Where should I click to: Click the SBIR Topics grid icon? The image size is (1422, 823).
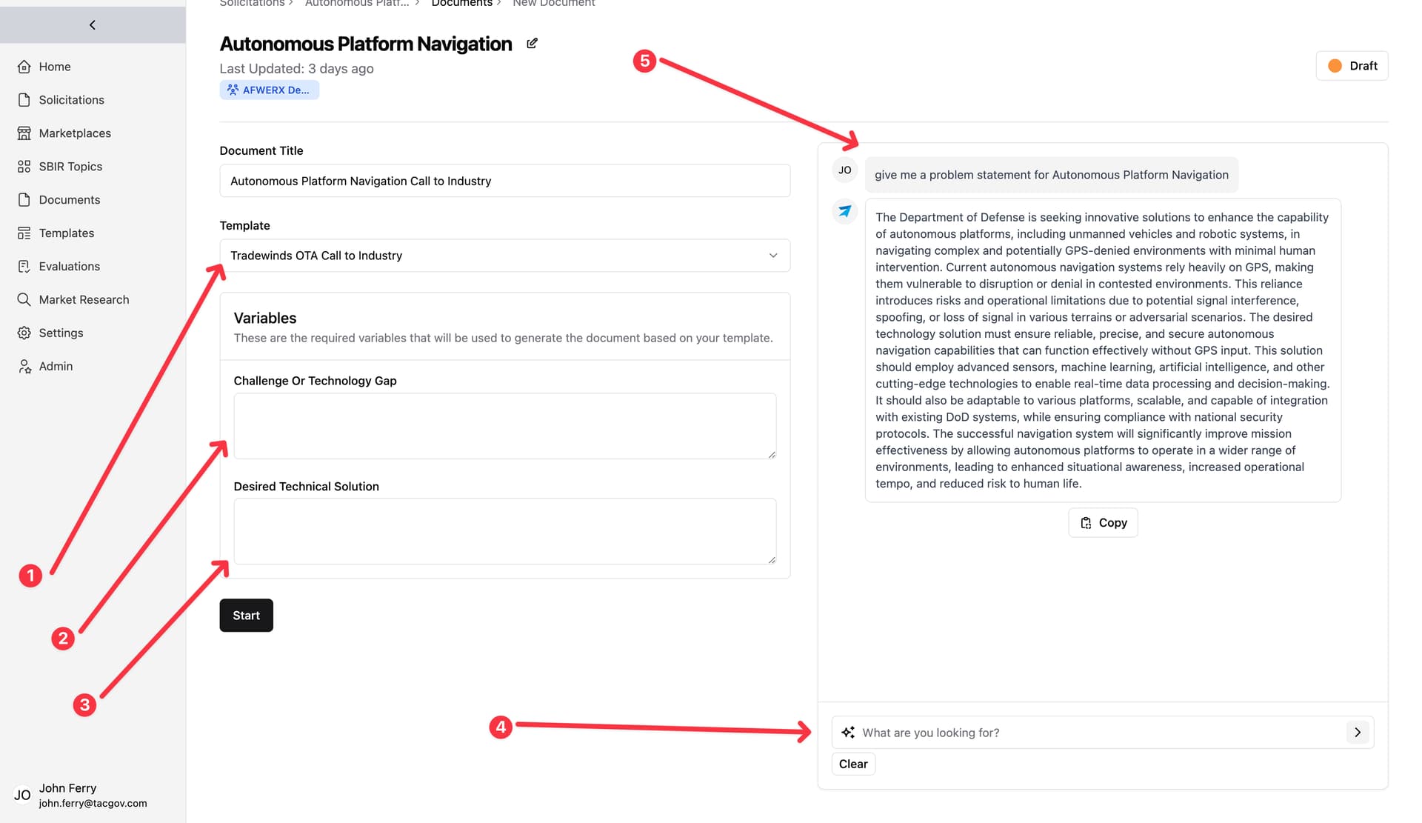(24, 167)
